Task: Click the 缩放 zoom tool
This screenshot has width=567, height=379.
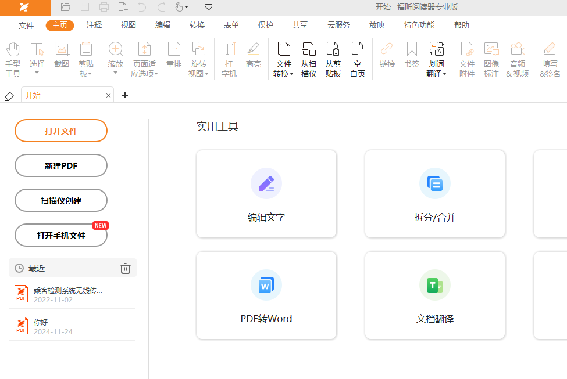Action: (x=115, y=55)
